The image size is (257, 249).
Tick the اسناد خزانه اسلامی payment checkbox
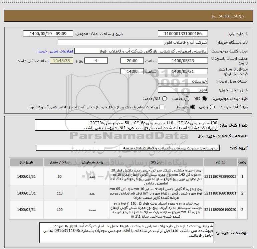coord(162,107)
